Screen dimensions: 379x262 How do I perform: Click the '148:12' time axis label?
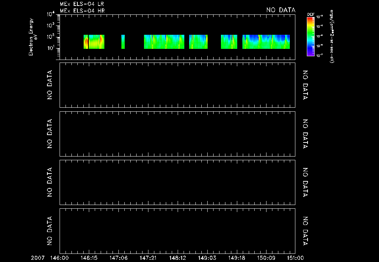click(178, 258)
